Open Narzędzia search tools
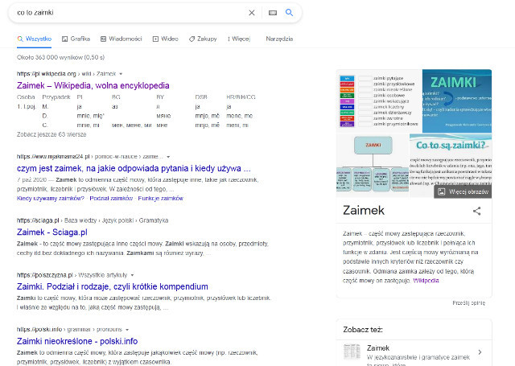Viewport: 515px width, 366px height. click(x=279, y=39)
